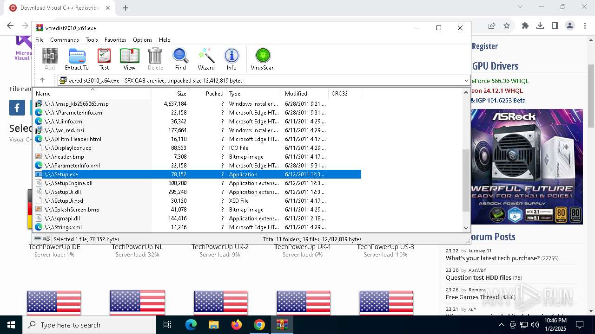Image resolution: width=595 pixels, height=334 pixels.
Task: Select the DHtmlHeader.html file row
Action: (198, 139)
